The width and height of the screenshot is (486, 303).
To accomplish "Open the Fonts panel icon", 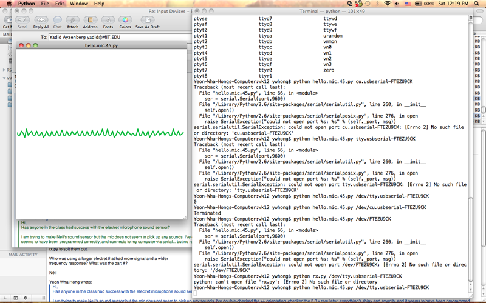I will click(108, 20).
